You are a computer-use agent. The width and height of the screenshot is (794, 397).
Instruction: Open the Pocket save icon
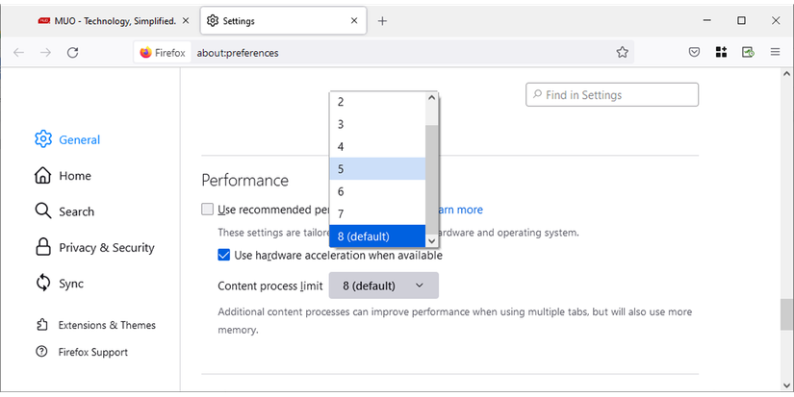click(x=694, y=53)
